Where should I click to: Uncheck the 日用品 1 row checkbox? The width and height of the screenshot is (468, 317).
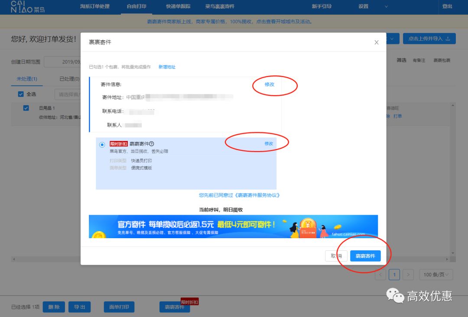click(x=26, y=108)
